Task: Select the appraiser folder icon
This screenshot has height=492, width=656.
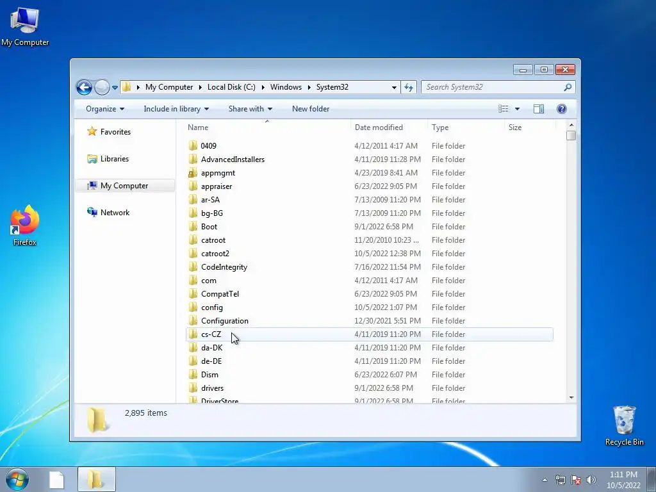Action: tap(193, 186)
